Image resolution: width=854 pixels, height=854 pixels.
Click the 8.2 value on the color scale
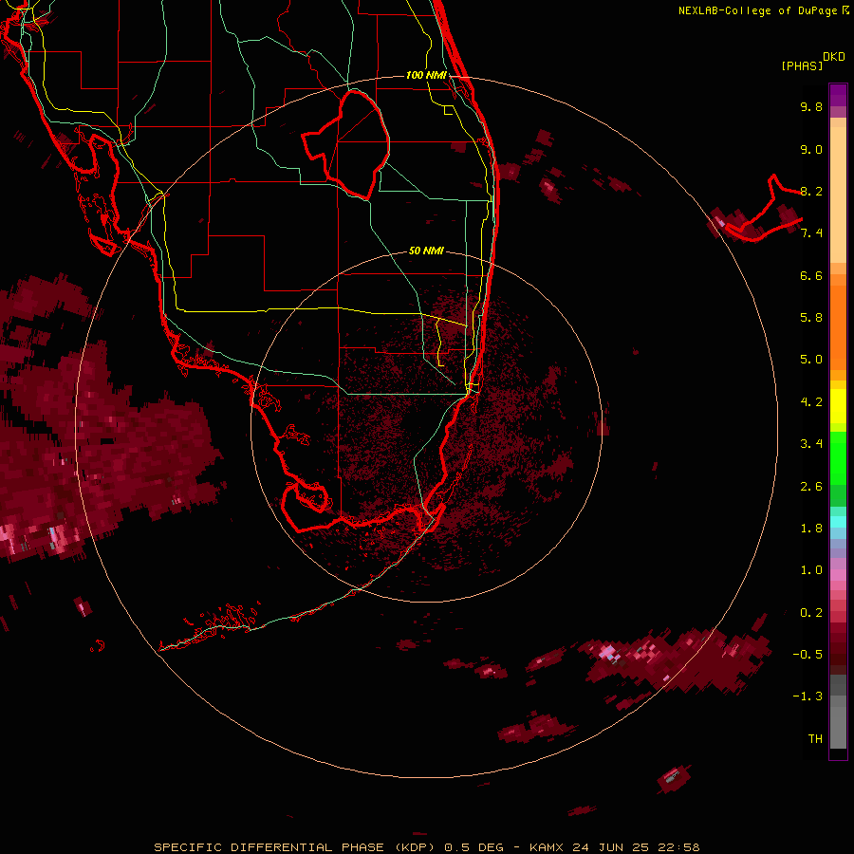[x=811, y=191]
